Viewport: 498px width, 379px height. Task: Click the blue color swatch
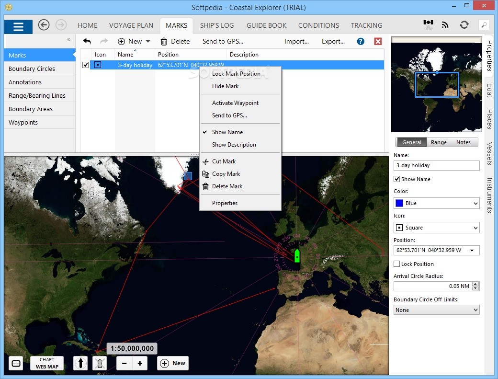[x=399, y=203]
